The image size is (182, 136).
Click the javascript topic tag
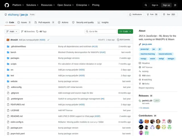[x=144, y=49]
